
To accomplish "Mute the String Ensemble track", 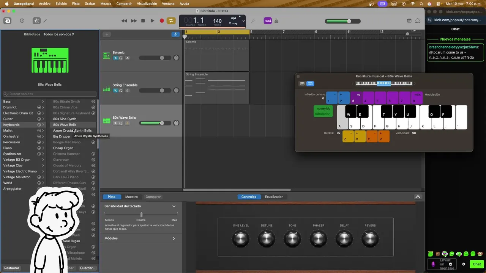I will (x=115, y=91).
